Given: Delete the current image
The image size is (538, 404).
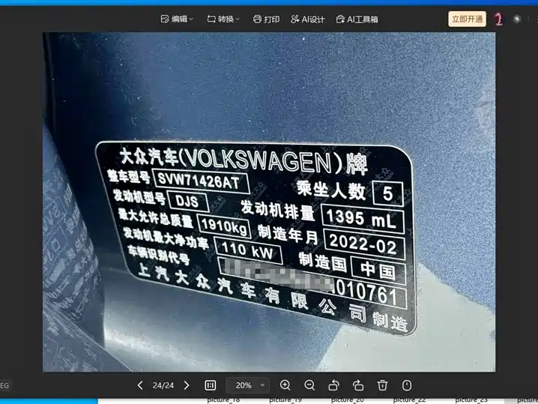Looking at the screenshot, I should pyautogui.click(x=383, y=385).
